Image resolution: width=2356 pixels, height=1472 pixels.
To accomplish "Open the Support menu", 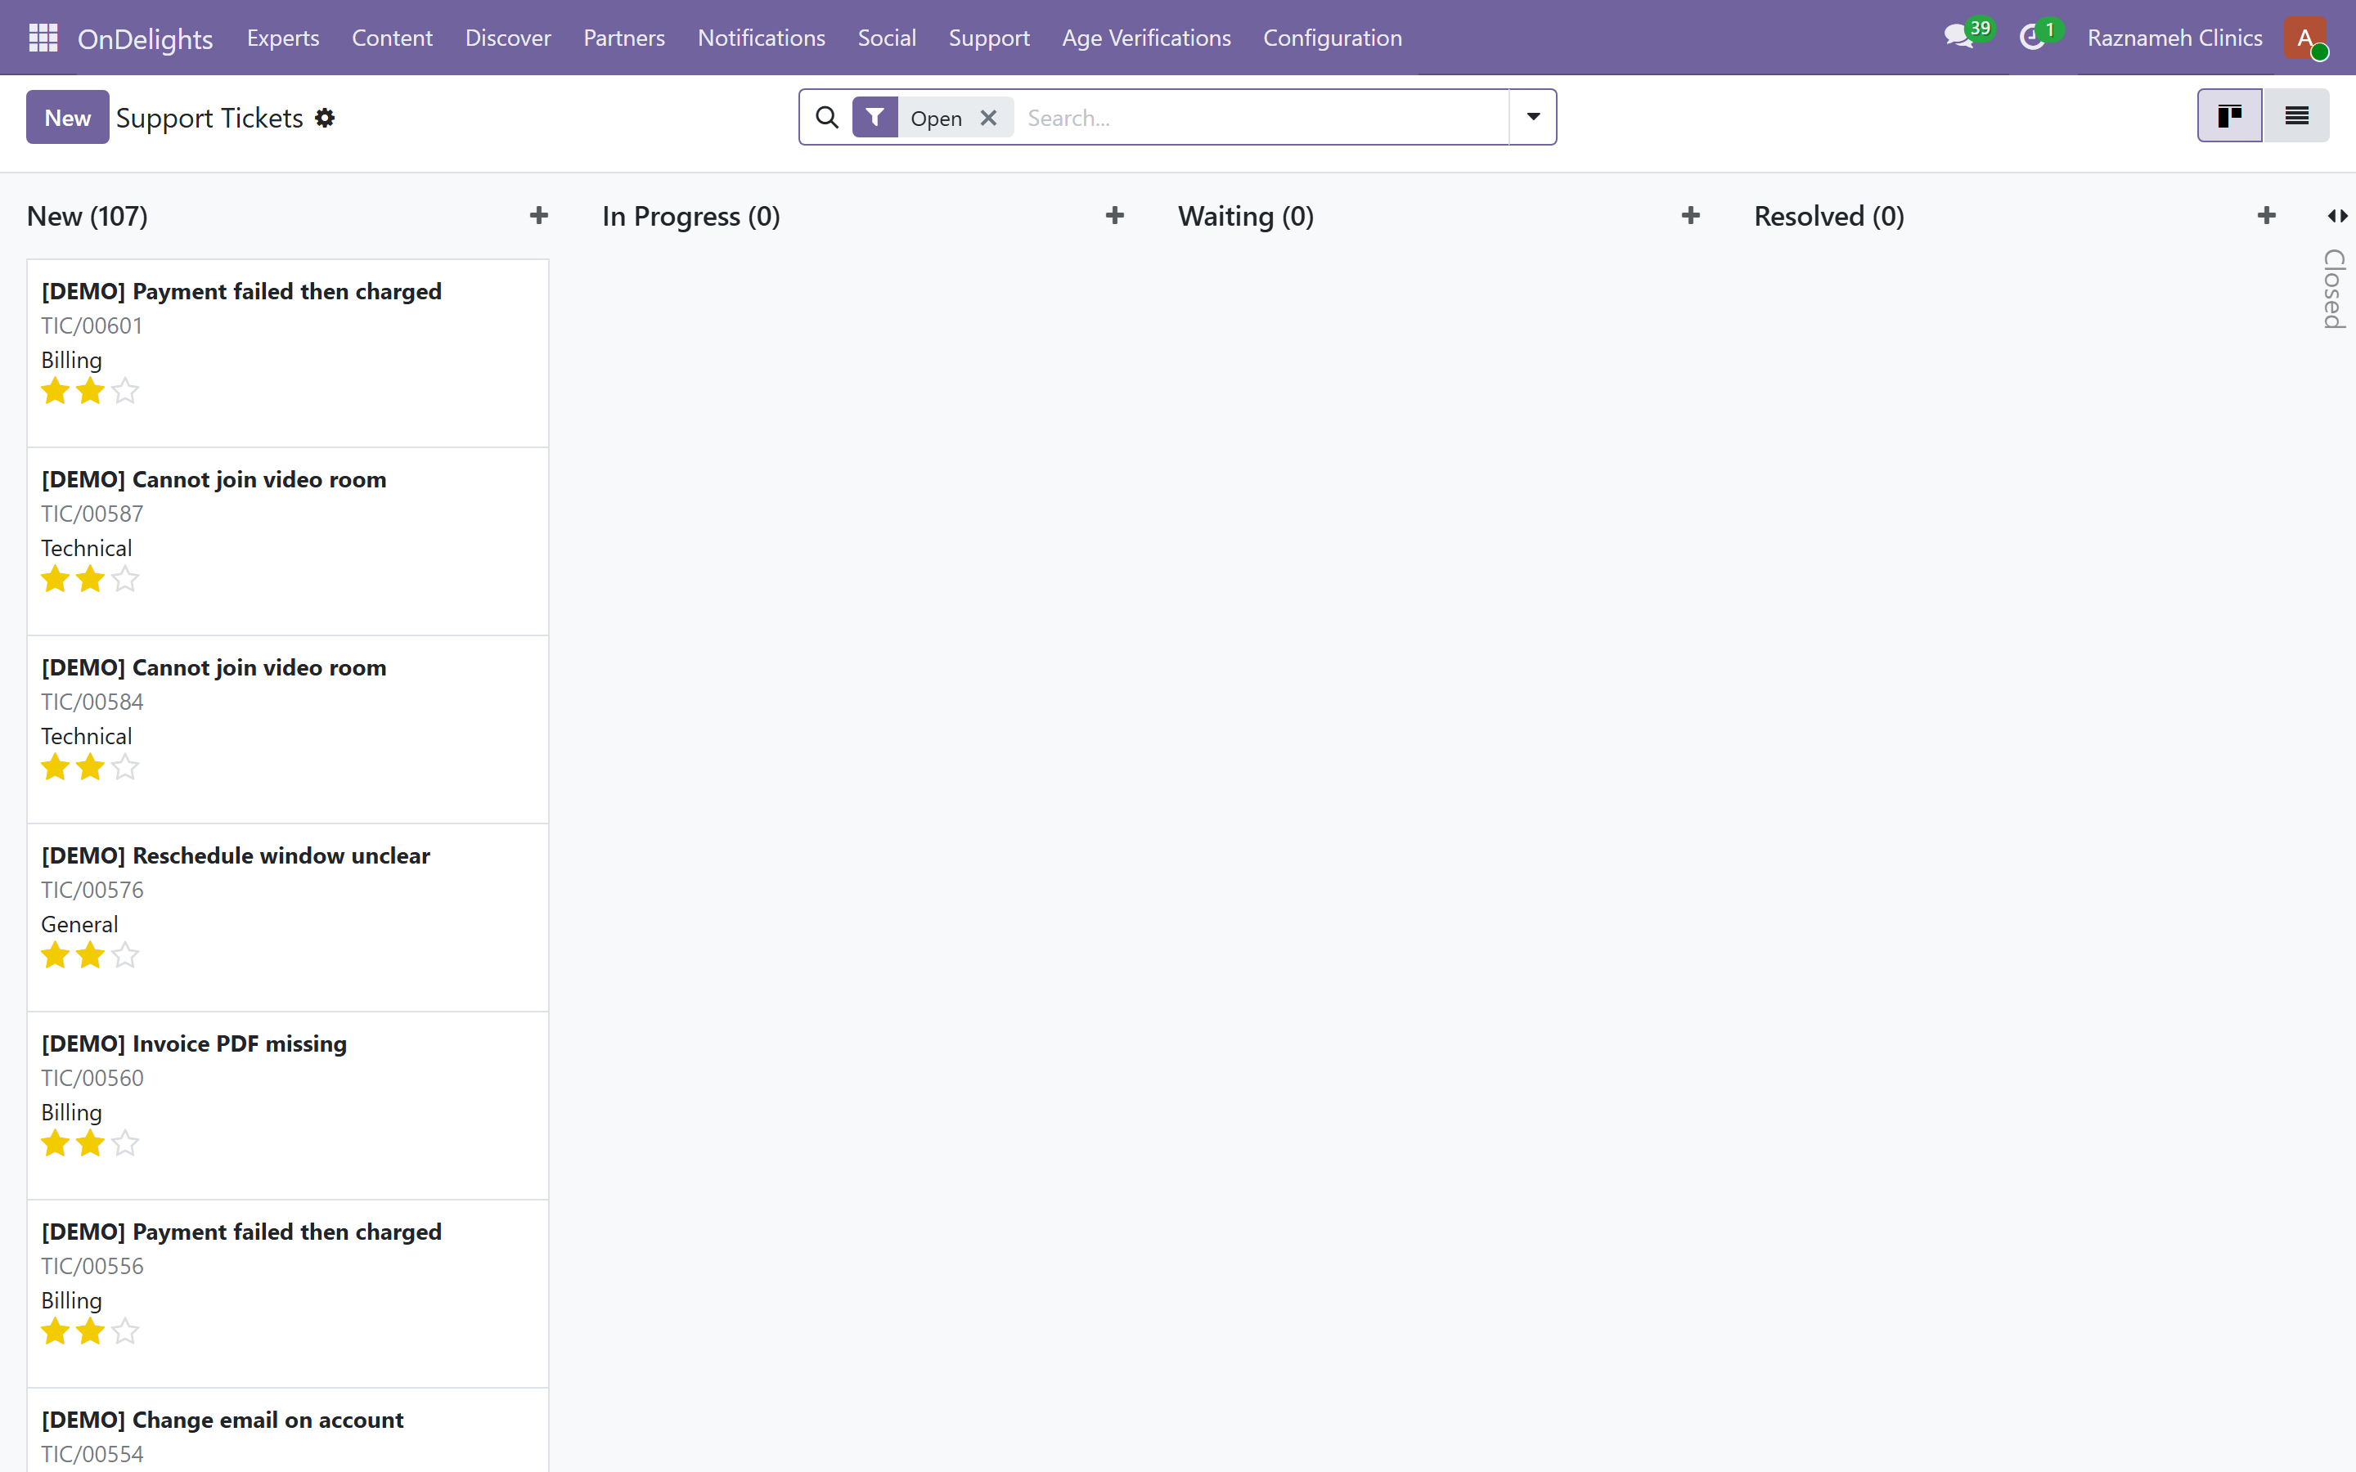I will 989,38.
